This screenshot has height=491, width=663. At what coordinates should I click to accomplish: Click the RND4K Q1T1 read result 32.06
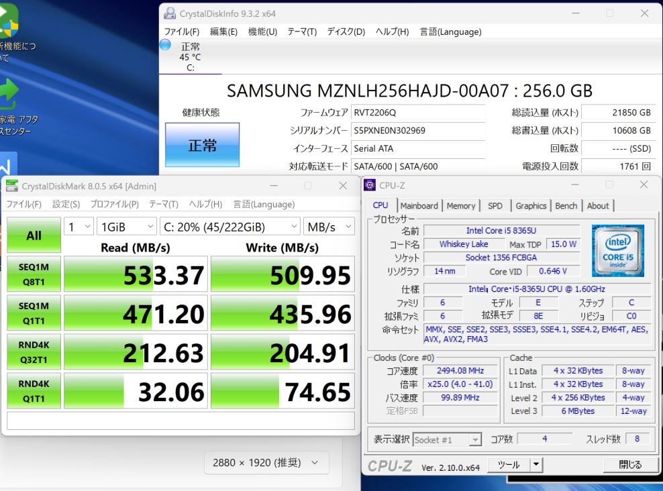[x=136, y=391]
